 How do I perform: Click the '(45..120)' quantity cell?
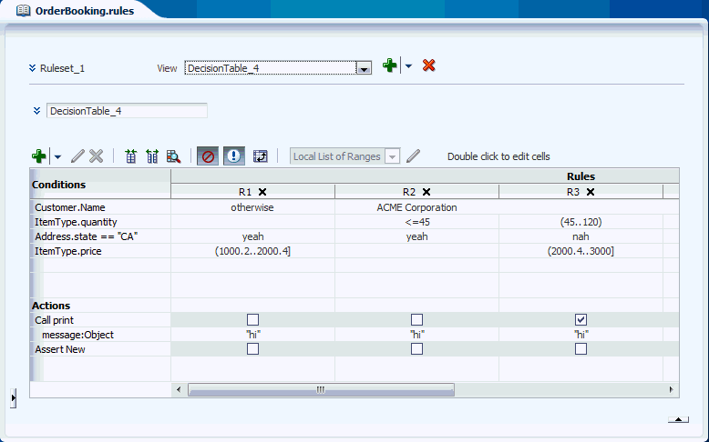581,222
